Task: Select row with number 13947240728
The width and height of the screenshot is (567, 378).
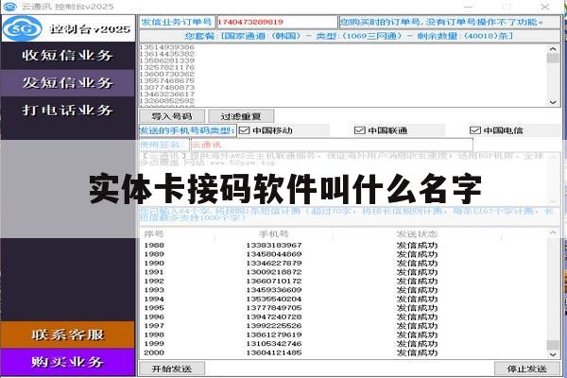Action: (344, 317)
